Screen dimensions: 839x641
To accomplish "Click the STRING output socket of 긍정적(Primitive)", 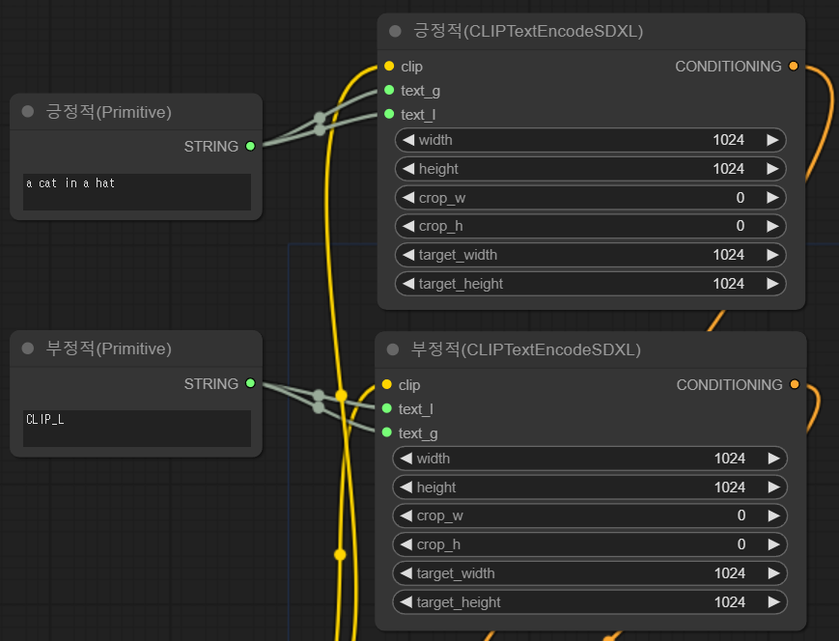I will [250, 146].
